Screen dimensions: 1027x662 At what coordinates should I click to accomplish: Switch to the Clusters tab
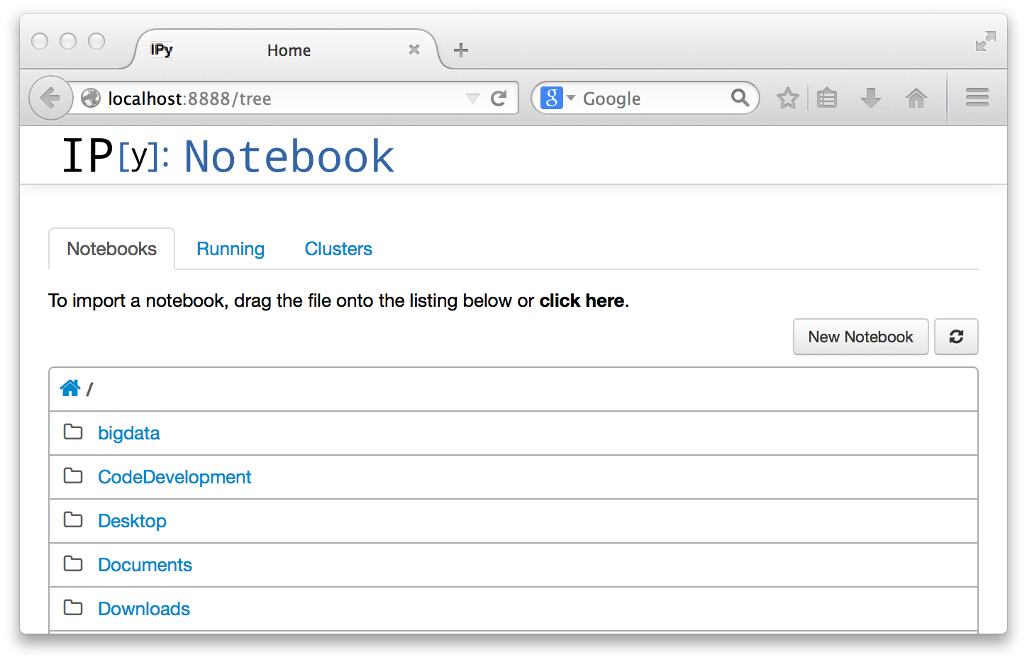[x=338, y=249]
